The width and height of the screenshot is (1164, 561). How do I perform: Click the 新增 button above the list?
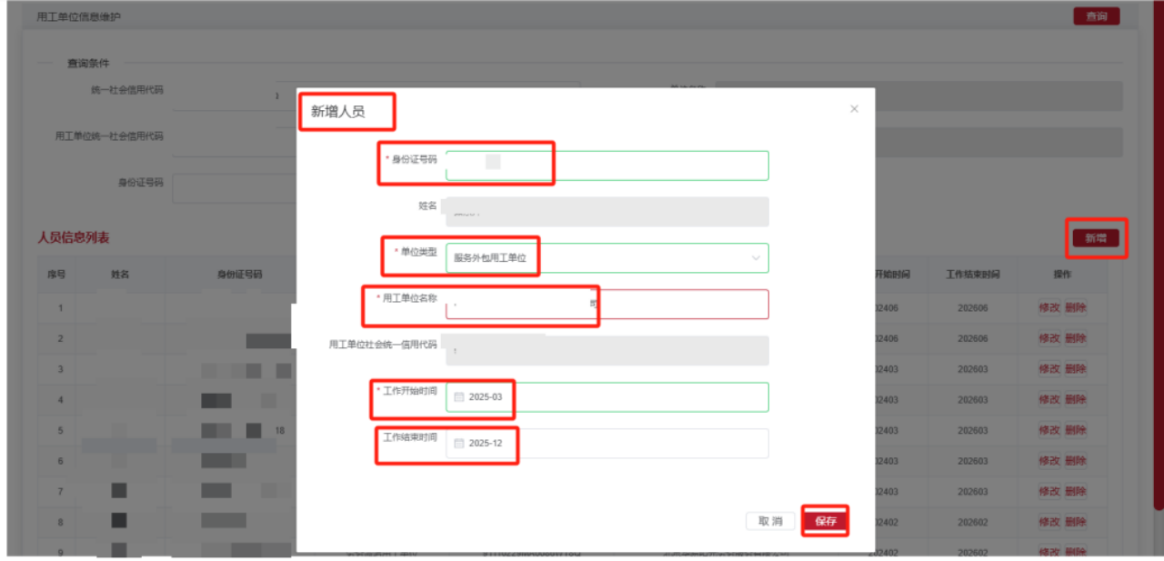[x=1095, y=238]
